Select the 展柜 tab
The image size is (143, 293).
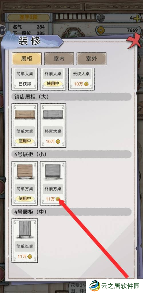point(27,59)
